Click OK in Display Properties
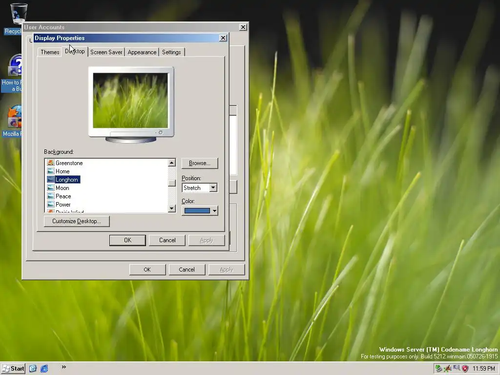The height and width of the screenshot is (375, 500). pyautogui.click(x=127, y=240)
